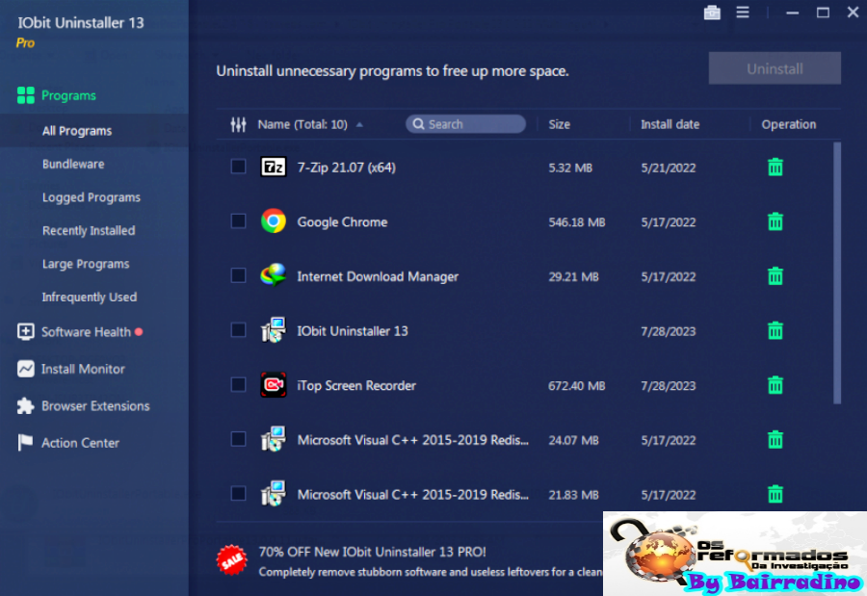Viewport: 867px width, 596px height.
Task: Sort by the Install date column header
Action: tap(670, 124)
